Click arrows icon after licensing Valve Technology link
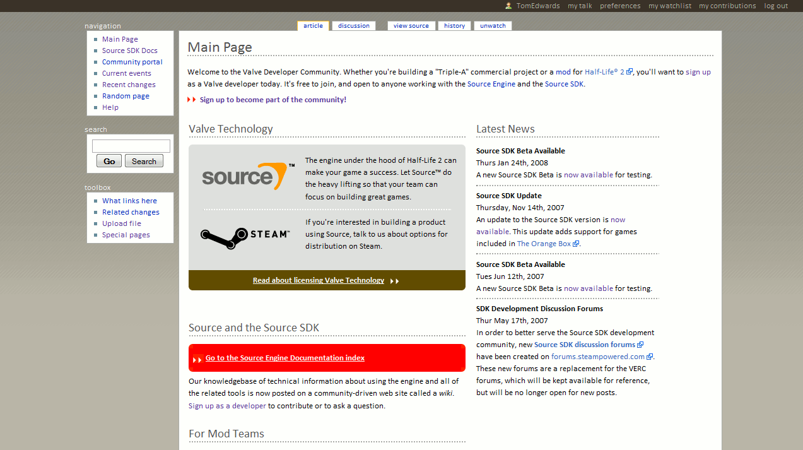The image size is (803, 450). pyautogui.click(x=394, y=281)
